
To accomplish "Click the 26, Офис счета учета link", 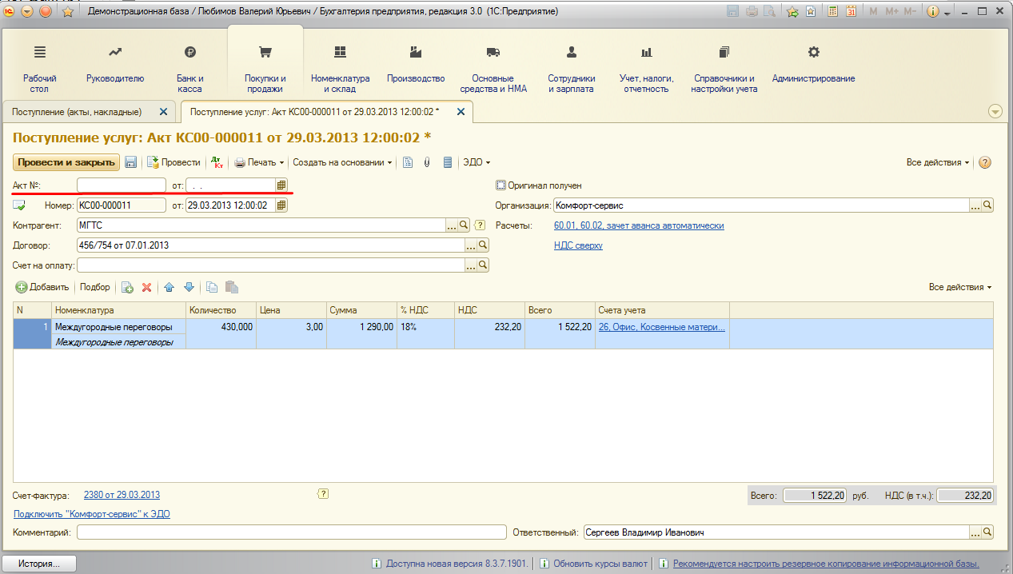I will [661, 327].
